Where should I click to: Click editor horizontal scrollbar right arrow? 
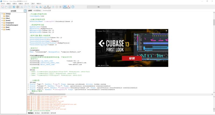point(212,94)
